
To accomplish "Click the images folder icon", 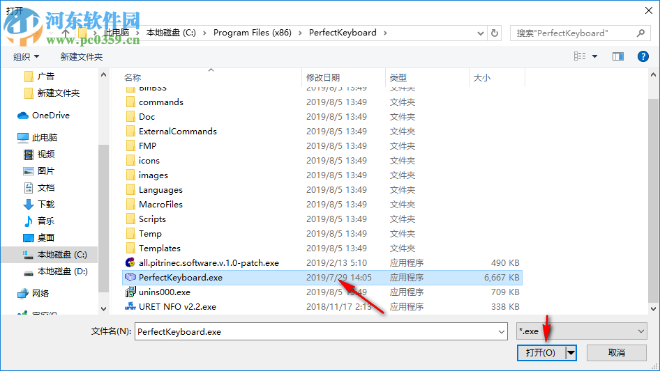I will tap(130, 175).
